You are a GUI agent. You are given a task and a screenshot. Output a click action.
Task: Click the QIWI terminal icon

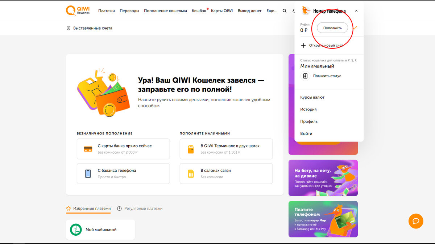[191, 149]
